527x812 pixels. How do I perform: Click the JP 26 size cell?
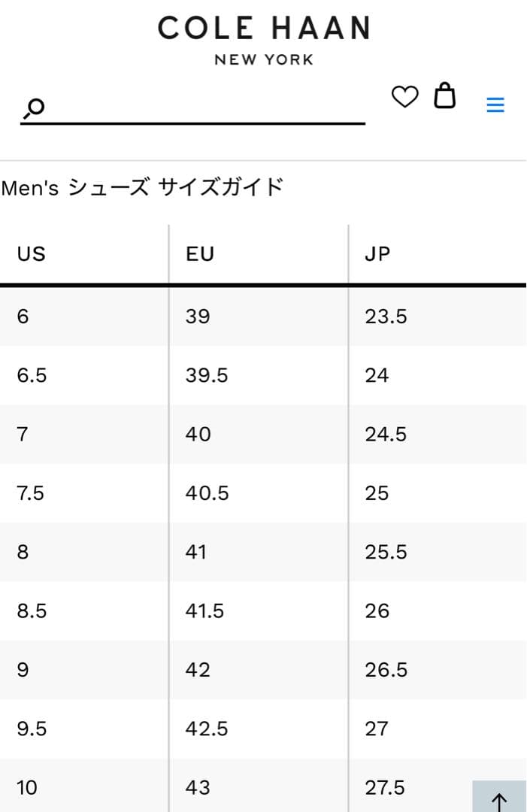coord(377,611)
